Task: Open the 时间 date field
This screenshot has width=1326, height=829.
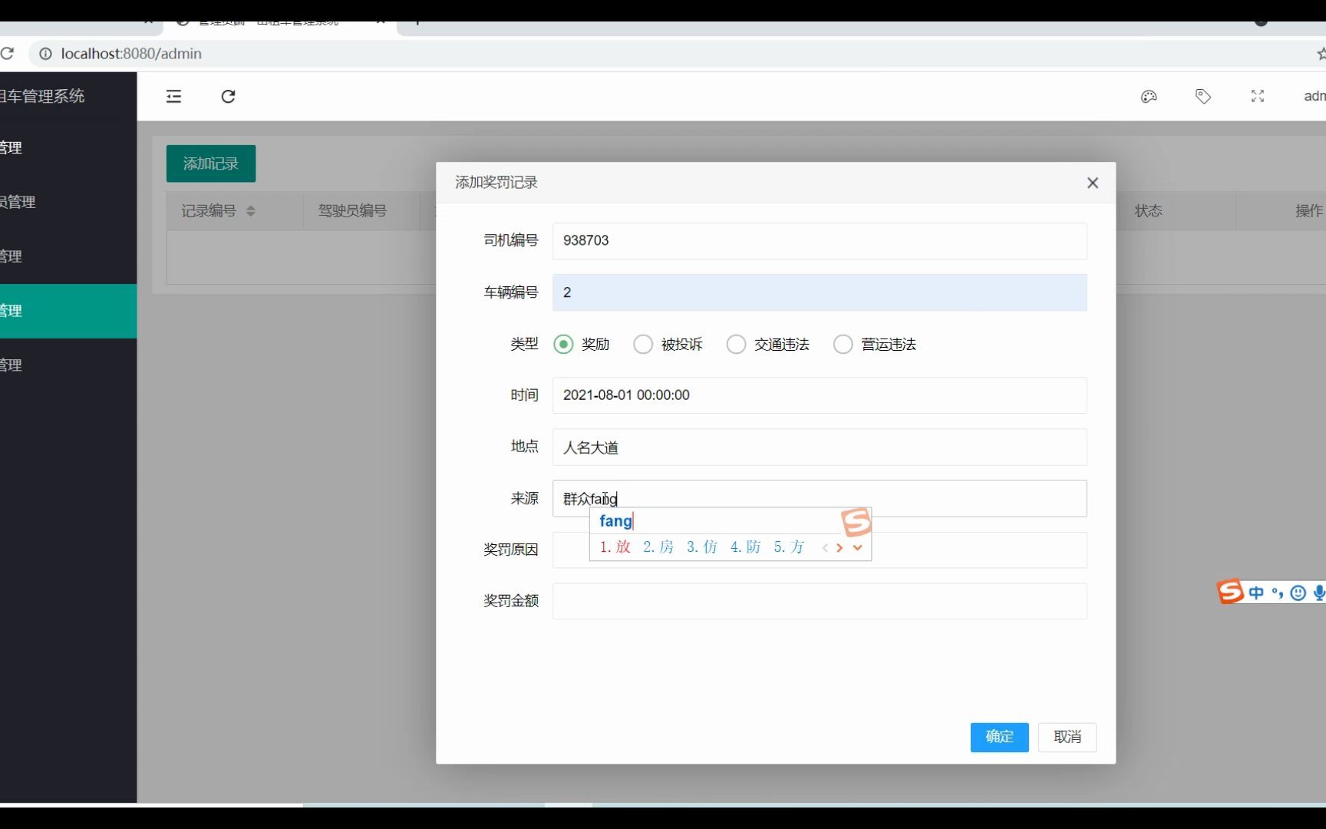Action: pyautogui.click(x=820, y=395)
